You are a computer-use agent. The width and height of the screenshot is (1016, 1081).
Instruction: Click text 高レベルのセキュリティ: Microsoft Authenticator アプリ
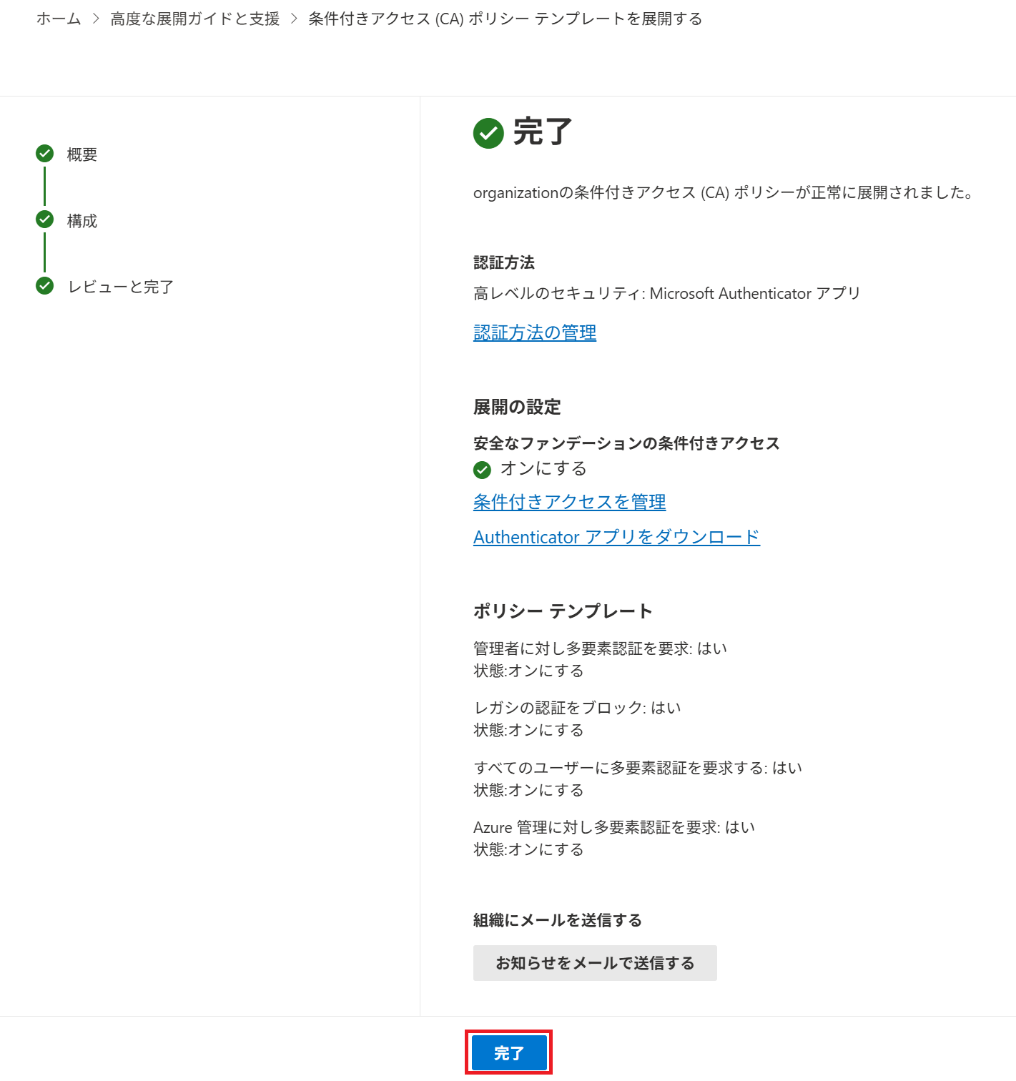point(667,293)
